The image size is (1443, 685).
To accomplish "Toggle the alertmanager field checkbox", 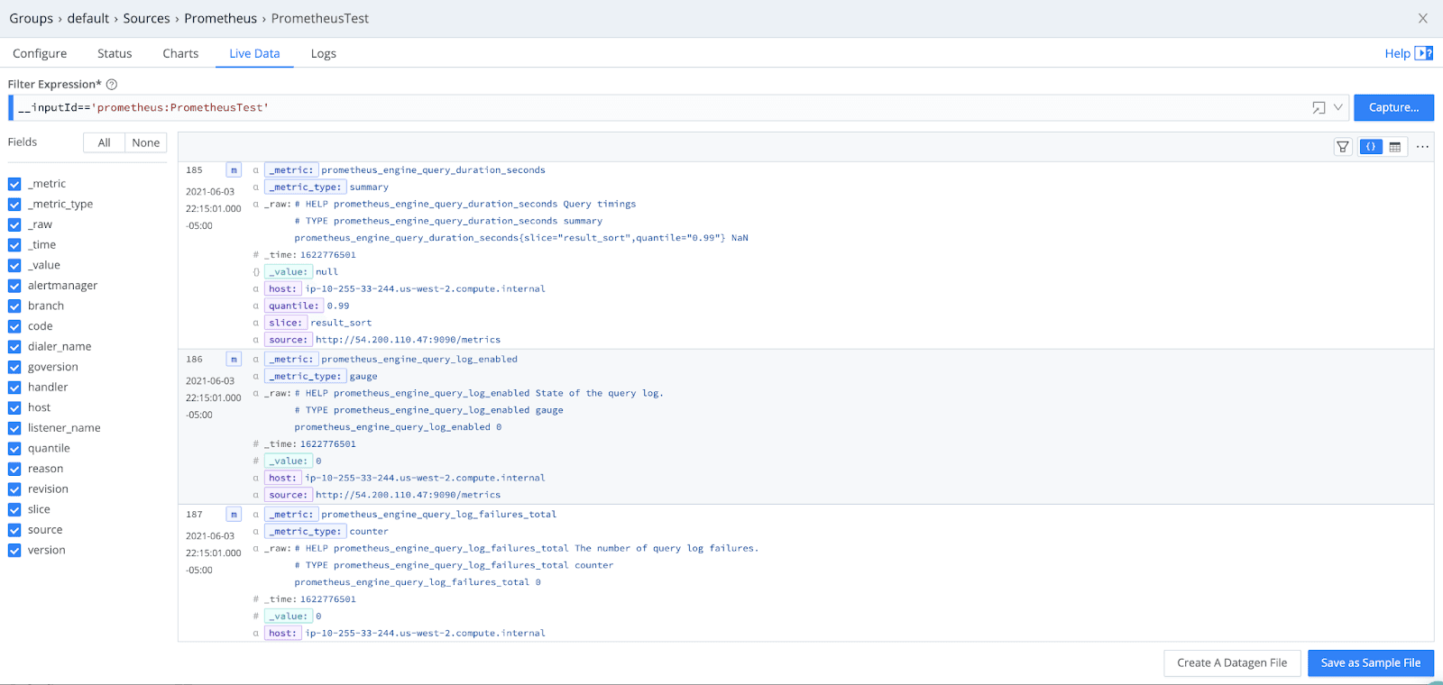I will pos(14,286).
